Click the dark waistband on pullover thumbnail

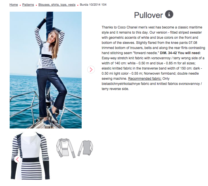31,160
